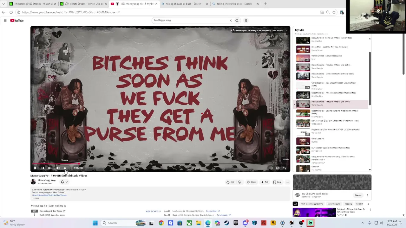The height and width of the screenshot is (228, 406).
Task: Open the Epic Games taskbar icon
Action: [x=236, y=223]
